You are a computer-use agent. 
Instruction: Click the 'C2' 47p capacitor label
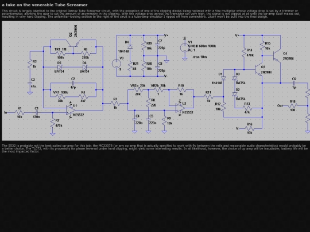73,78
